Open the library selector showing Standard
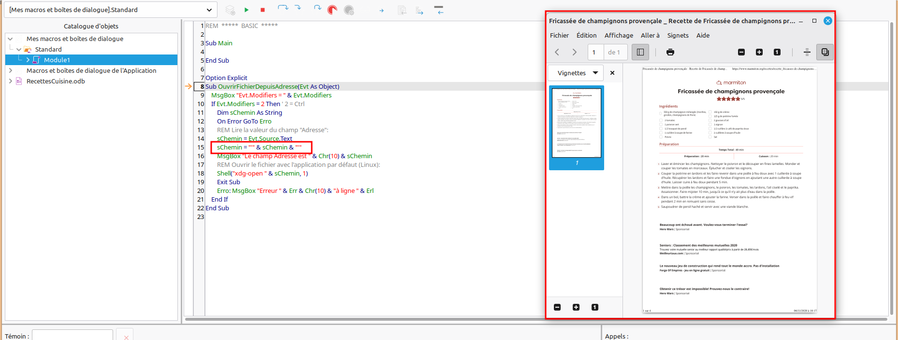This screenshot has height=340, width=898. pyautogui.click(x=111, y=10)
